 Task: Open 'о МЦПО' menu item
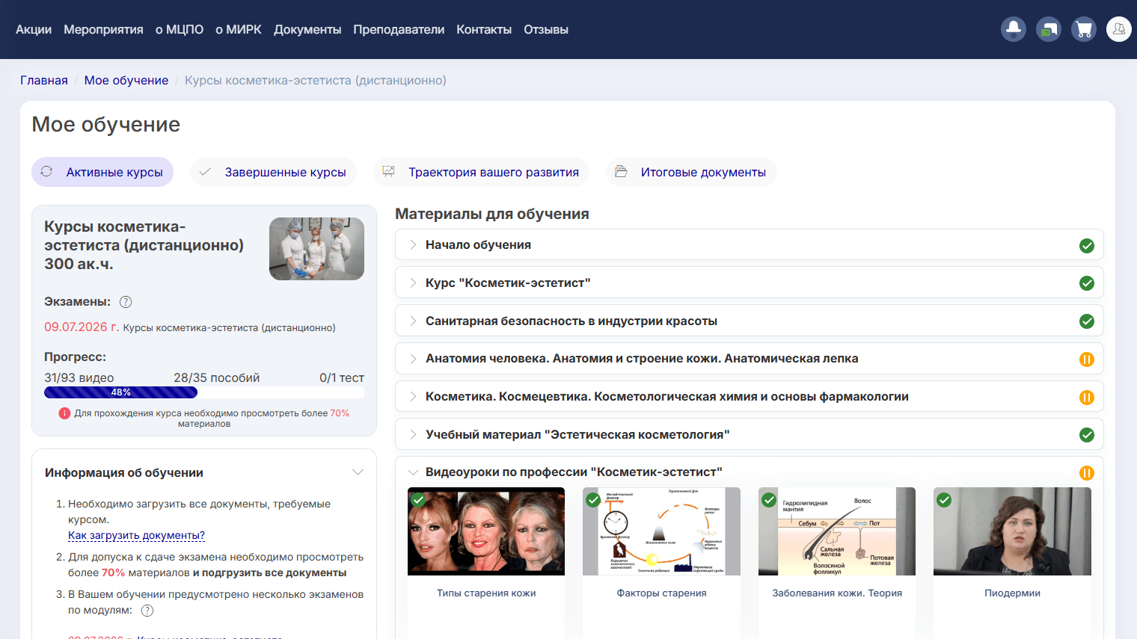click(x=180, y=29)
